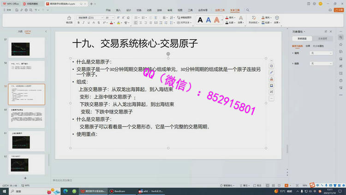Click the Bold formatting button
346x195 pixels.
click(79, 23)
